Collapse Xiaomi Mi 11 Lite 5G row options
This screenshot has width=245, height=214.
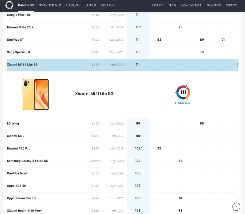coord(237,65)
